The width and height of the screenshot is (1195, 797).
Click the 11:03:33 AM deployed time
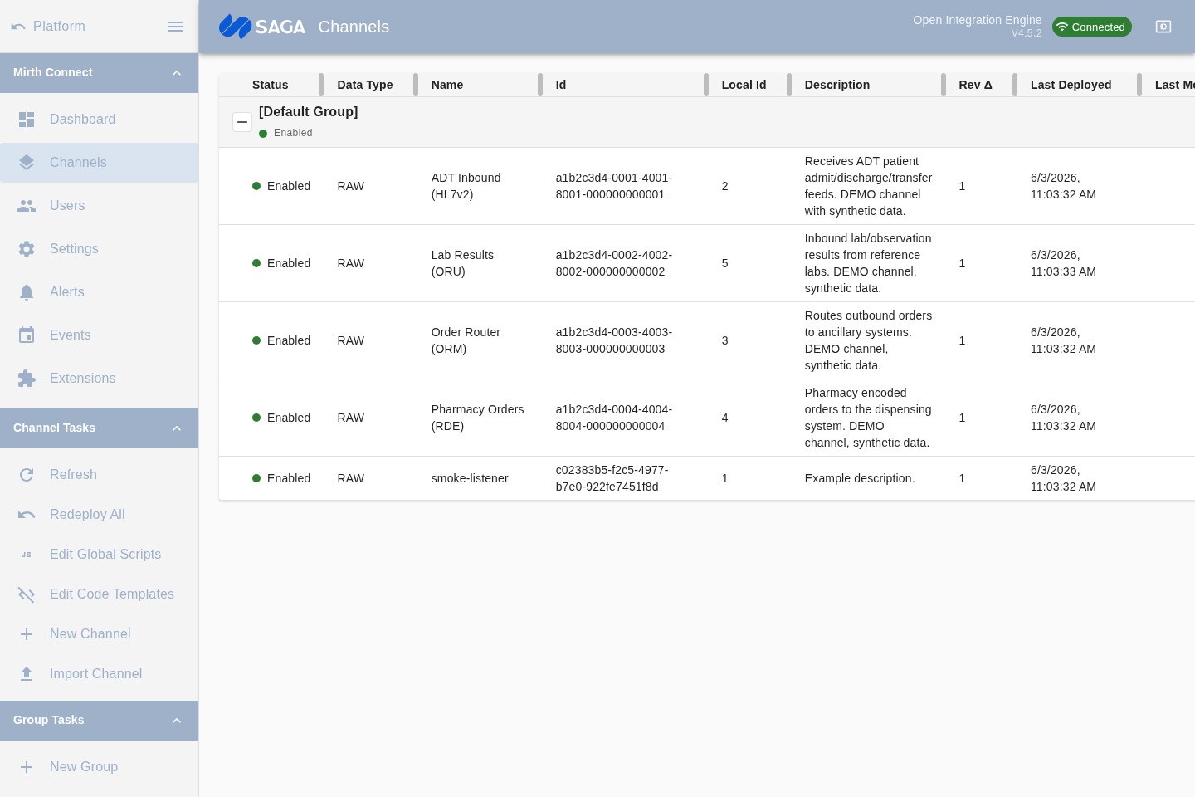1063,271
